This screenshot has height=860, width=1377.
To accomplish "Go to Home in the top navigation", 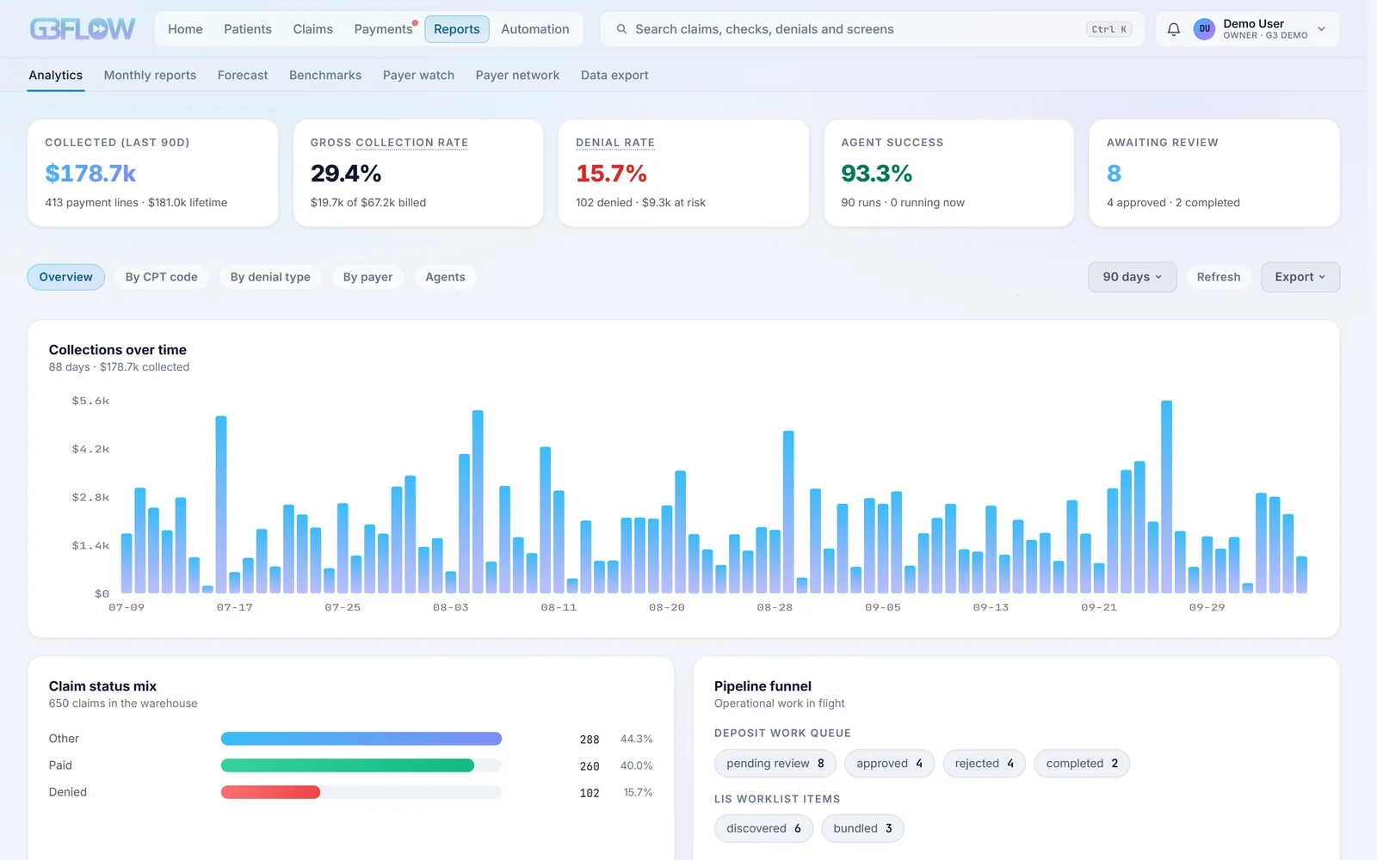I will click(185, 29).
